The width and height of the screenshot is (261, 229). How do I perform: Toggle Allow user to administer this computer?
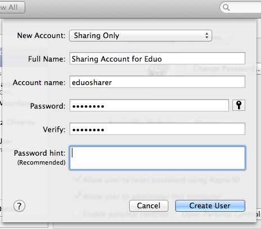pyautogui.click(x=77, y=196)
